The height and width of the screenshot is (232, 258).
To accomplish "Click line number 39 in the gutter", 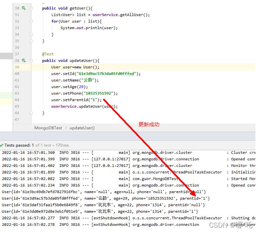I will [17, 67].
